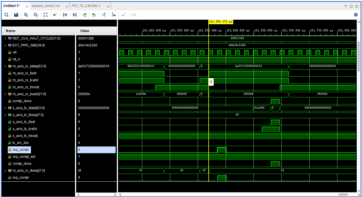Select req_compl_wd signal name
This screenshot has width=362, height=197.
24,157
